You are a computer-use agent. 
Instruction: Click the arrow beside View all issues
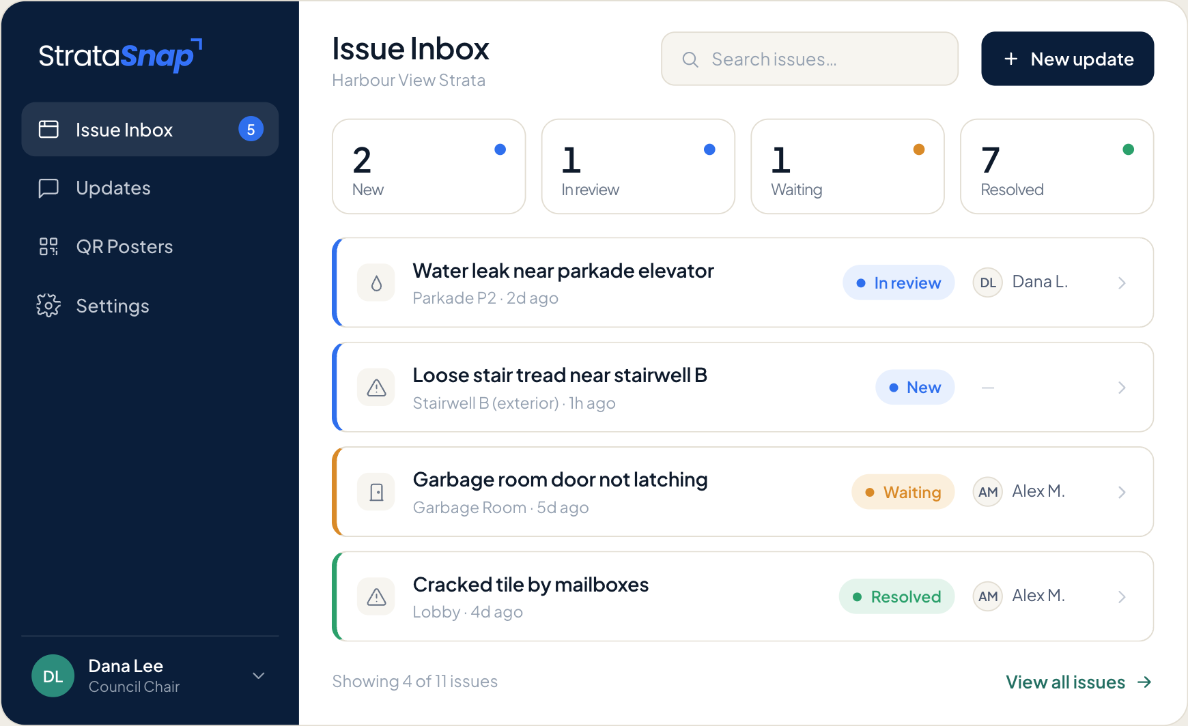pyautogui.click(x=1144, y=682)
